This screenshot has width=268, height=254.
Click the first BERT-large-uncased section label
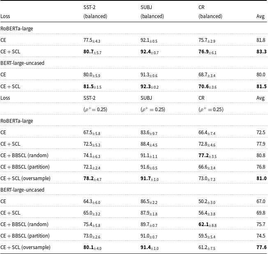(x=22, y=63)
